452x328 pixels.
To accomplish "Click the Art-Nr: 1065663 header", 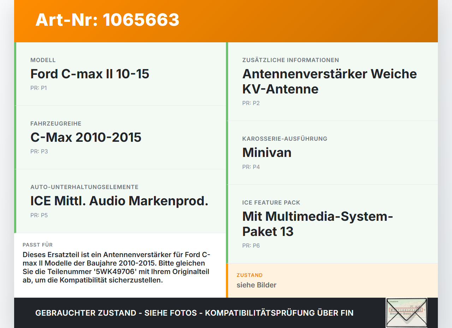I will 107,20.
